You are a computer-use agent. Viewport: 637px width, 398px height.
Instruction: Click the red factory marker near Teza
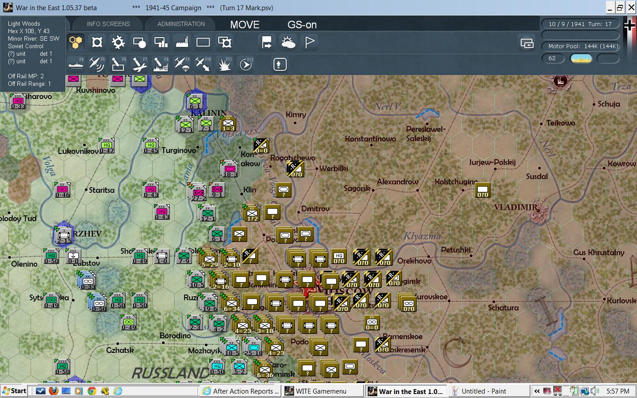click(560, 81)
